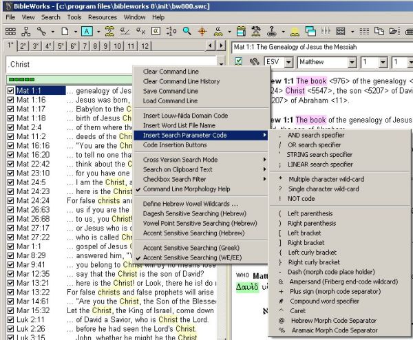
Task: Click the alpha with x toolbar icon
Action: (x=140, y=32)
